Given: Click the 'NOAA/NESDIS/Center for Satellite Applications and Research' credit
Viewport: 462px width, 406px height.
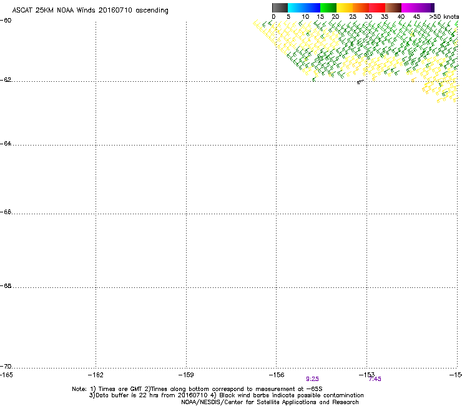Looking at the screenshot, I should pos(270,402).
